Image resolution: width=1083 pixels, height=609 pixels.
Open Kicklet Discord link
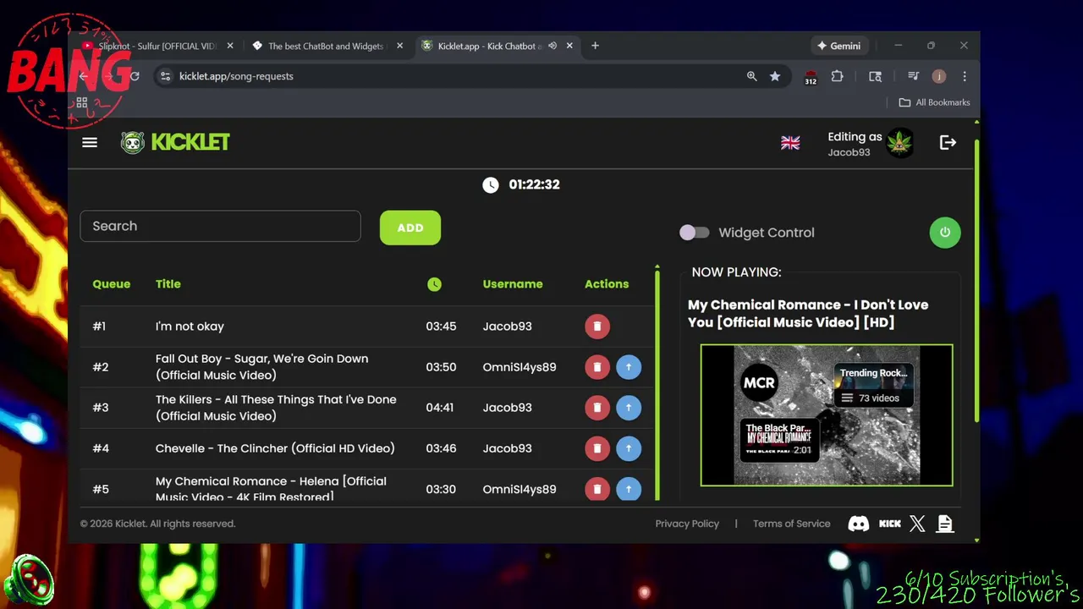pos(858,524)
